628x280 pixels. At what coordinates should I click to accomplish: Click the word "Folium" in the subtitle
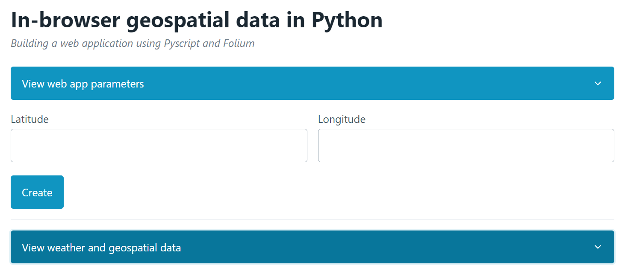(238, 44)
